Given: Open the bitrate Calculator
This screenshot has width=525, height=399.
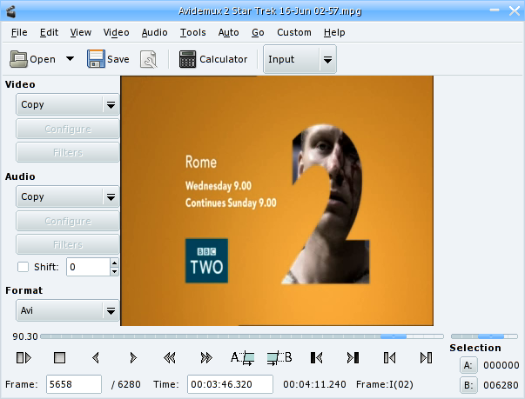Looking at the screenshot, I should [213, 59].
